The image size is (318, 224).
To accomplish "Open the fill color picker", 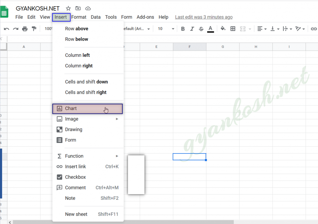I will (x=223, y=29).
